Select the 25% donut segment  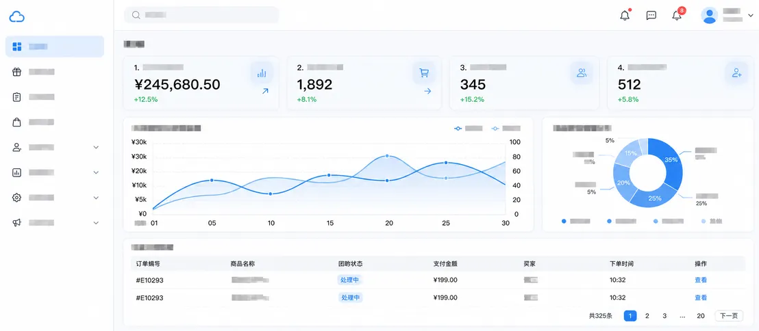click(x=654, y=198)
